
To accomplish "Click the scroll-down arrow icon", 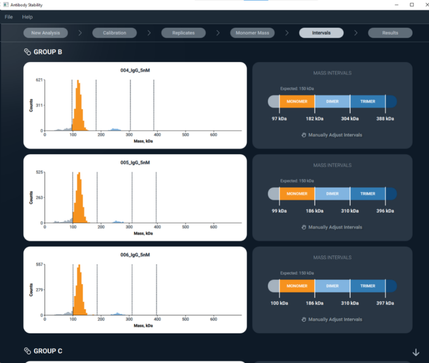I will [x=416, y=352].
